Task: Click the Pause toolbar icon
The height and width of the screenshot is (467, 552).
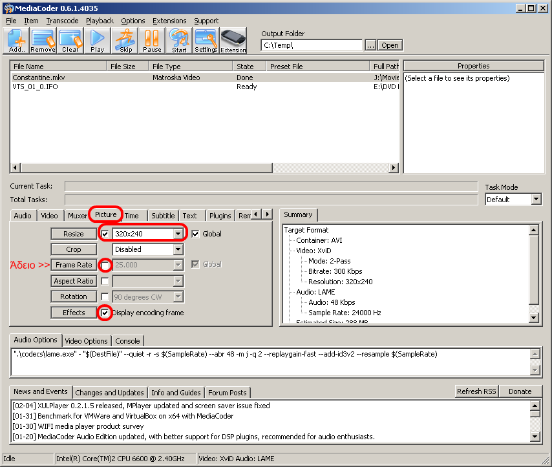Action: [x=152, y=41]
